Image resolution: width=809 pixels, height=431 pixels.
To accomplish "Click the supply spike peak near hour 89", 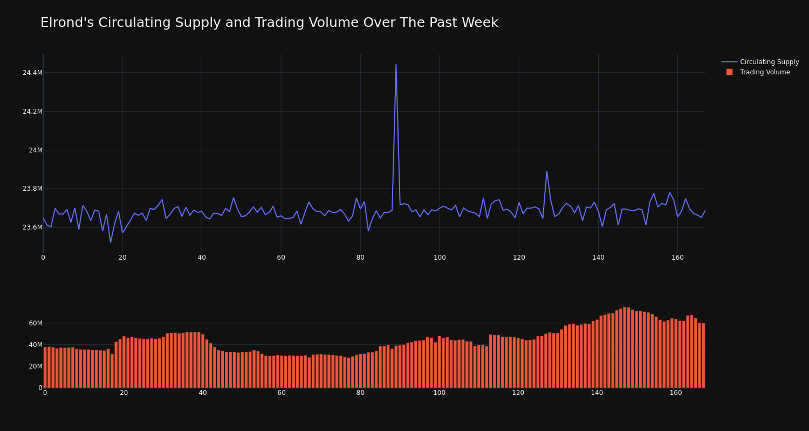I will (x=396, y=65).
